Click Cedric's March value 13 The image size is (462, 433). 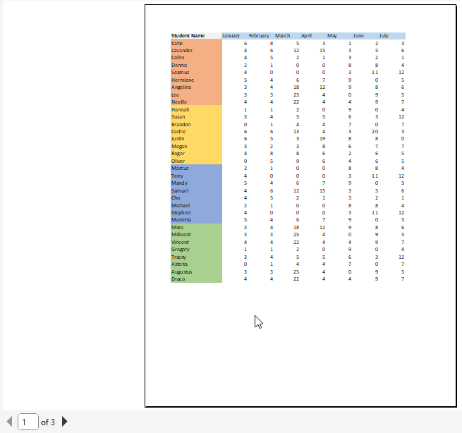pyautogui.click(x=296, y=131)
